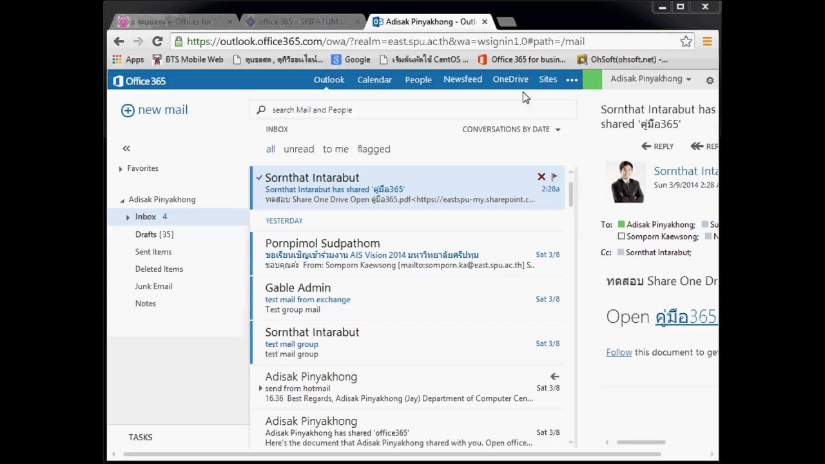The height and width of the screenshot is (464, 825).
Task: Flag the selected Sornthat Intarabut message
Action: 554,177
